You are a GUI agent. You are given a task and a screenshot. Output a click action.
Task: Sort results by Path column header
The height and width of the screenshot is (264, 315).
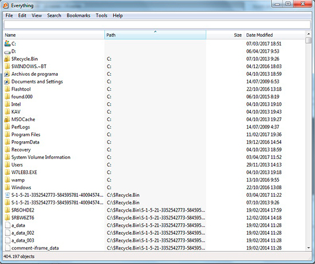click(x=155, y=35)
